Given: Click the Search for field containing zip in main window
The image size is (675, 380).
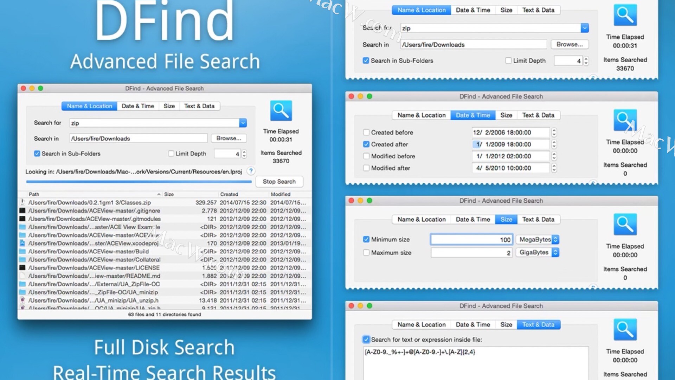Looking at the screenshot, I should (x=154, y=123).
